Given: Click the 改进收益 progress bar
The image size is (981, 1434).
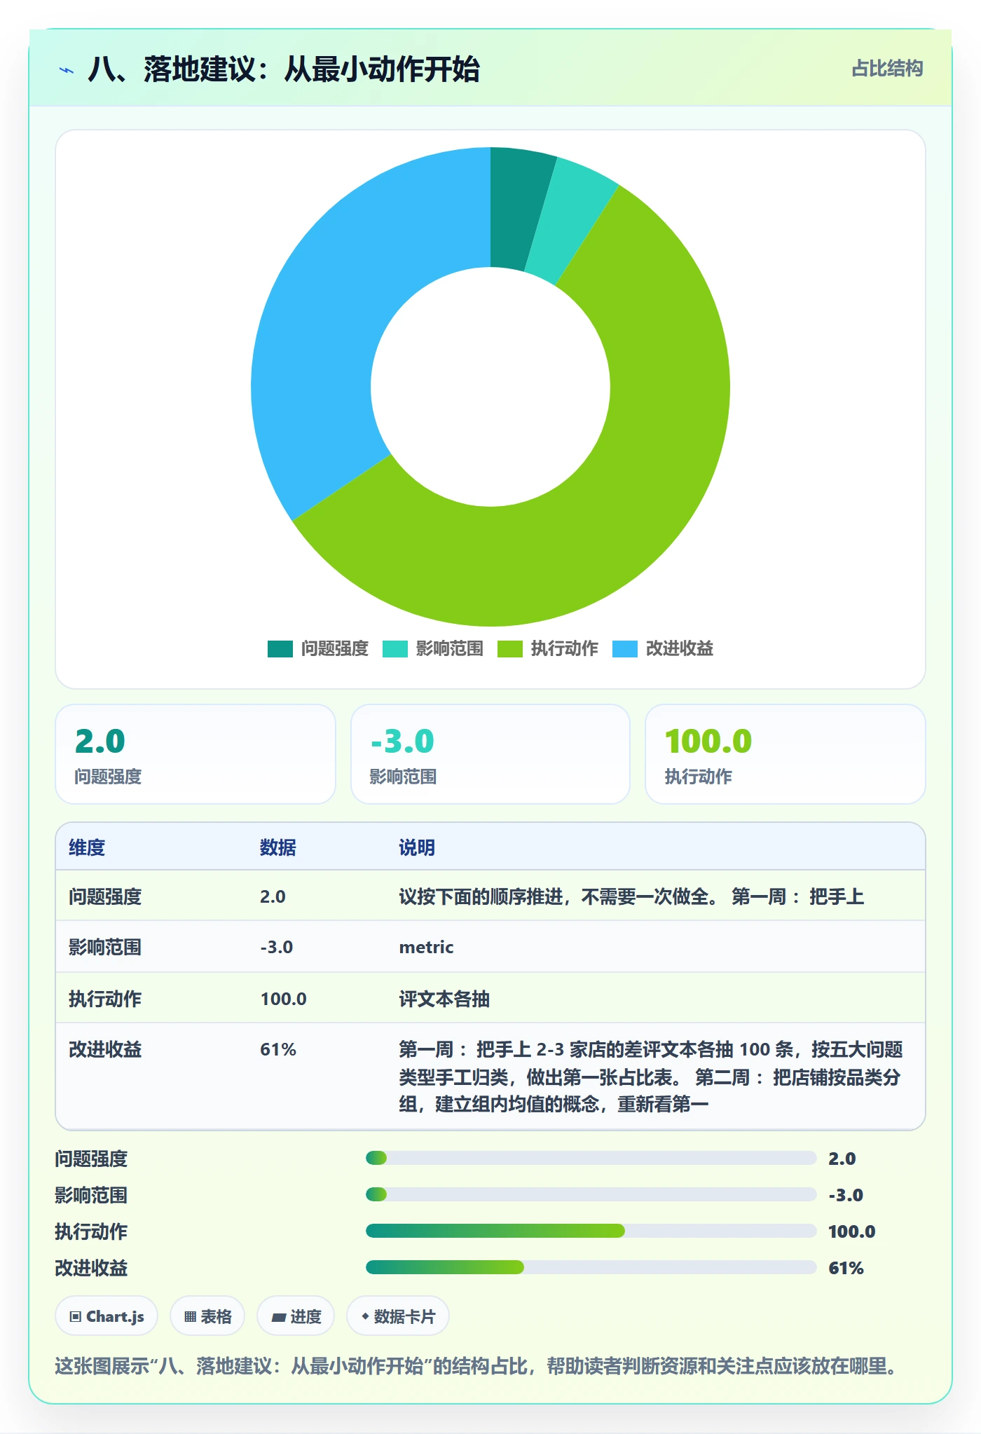Looking at the screenshot, I should (591, 1267).
